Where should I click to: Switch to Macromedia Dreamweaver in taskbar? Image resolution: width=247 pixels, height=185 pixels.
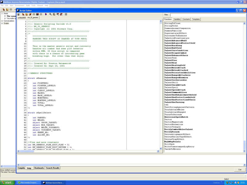pos(28,183)
